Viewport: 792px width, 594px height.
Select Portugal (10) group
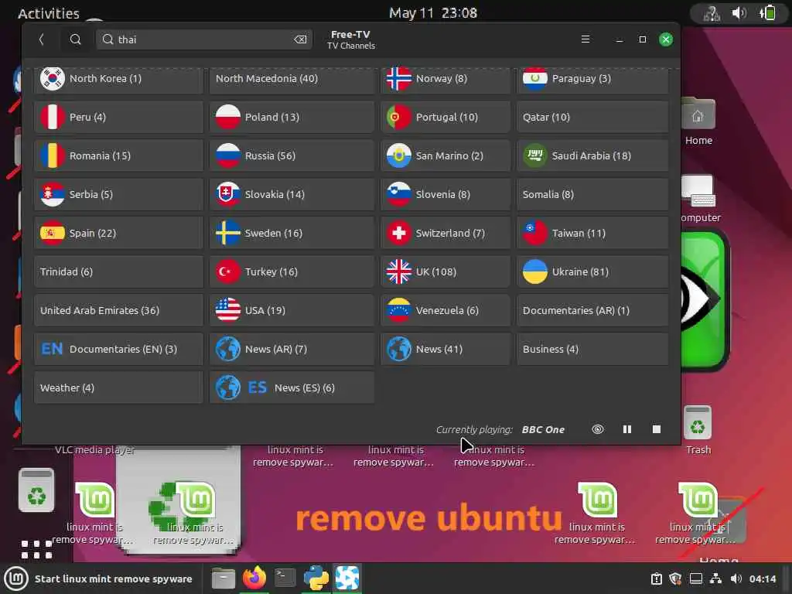(445, 118)
